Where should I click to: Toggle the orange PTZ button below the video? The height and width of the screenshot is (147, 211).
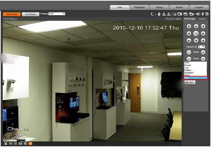(x=30, y=144)
